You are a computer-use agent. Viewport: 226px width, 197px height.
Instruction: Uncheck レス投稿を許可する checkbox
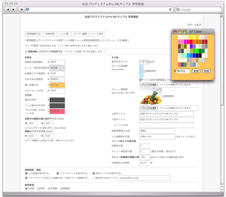point(26,173)
